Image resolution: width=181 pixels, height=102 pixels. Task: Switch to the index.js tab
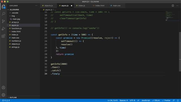82,6
